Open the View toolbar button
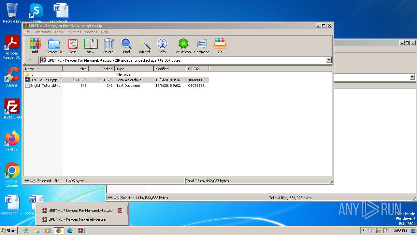417x235 pixels. pyautogui.click(x=91, y=46)
